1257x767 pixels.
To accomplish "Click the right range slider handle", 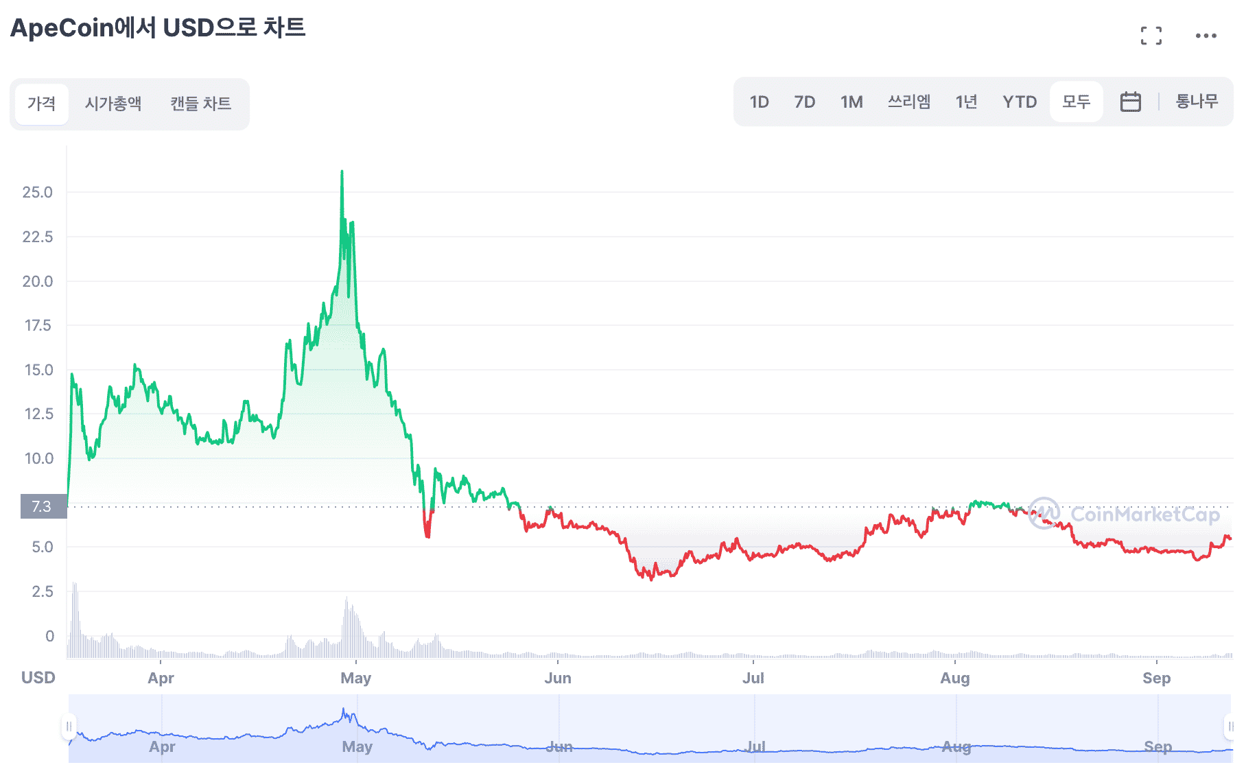I will (x=1230, y=727).
